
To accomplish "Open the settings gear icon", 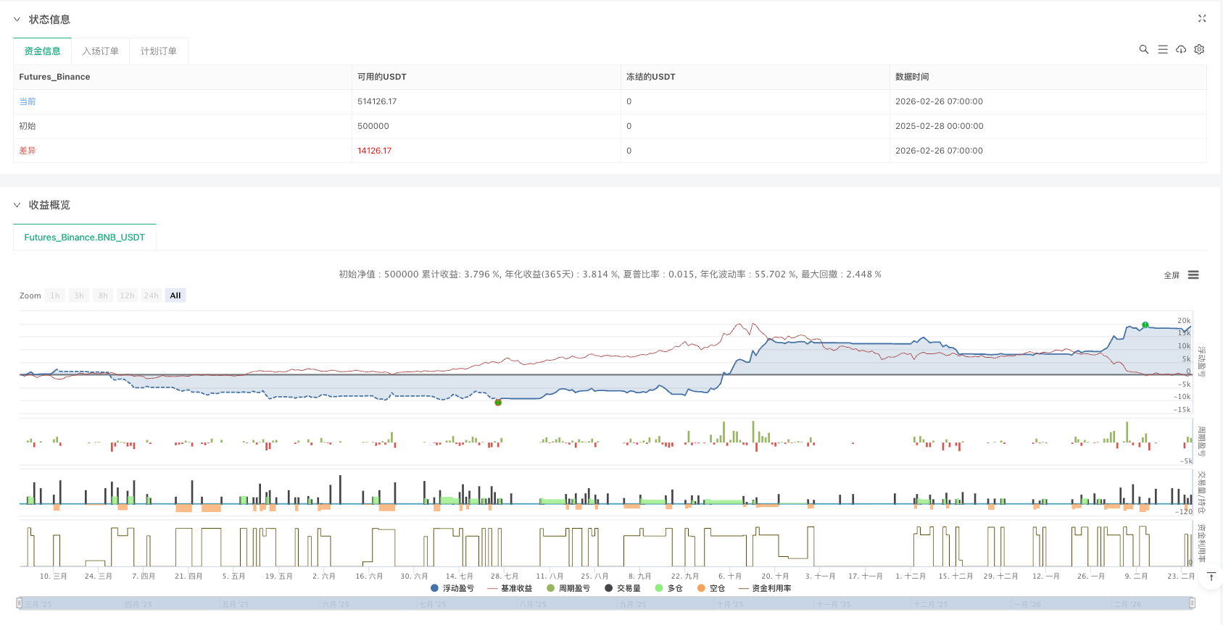I will (x=1199, y=49).
